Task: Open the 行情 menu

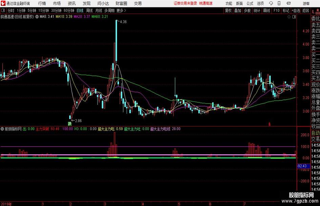Action: pyautogui.click(x=42, y=3)
